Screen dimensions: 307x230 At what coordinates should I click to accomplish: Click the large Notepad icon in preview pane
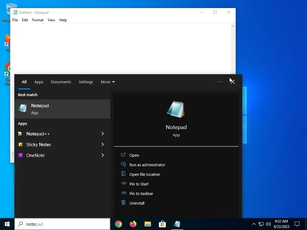[x=176, y=109]
